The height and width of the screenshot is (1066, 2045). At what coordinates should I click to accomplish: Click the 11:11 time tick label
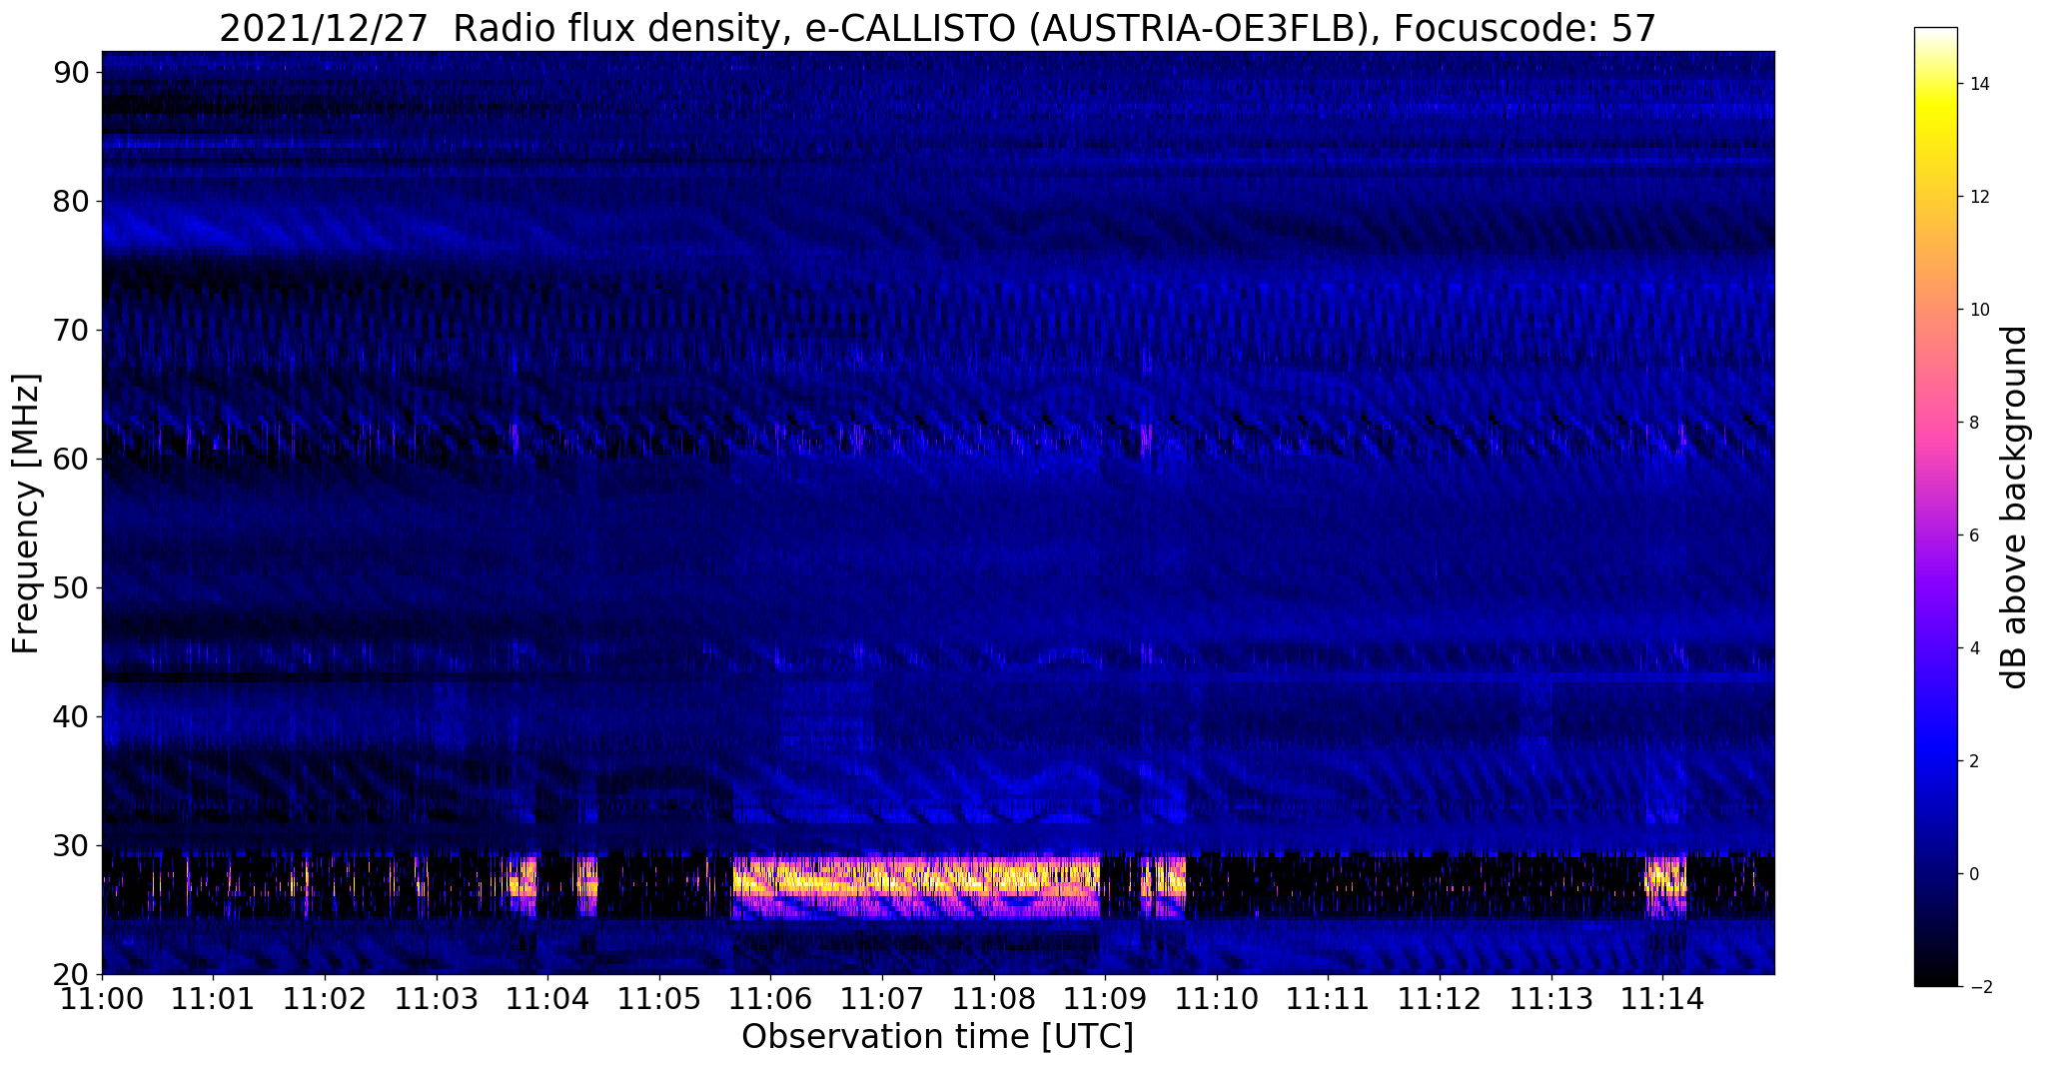click(1328, 998)
